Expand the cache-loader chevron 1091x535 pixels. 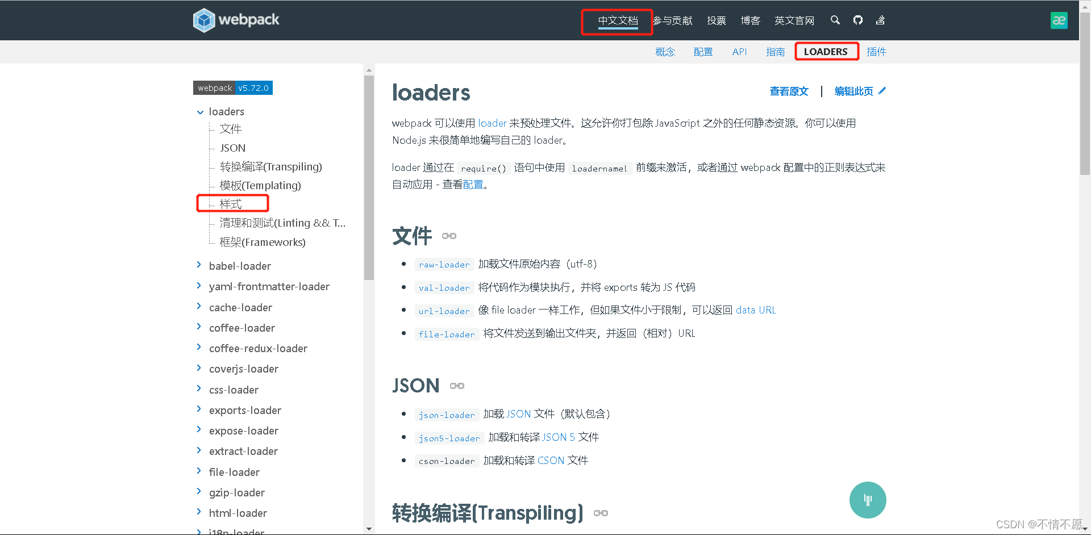click(x=199, y=306)
